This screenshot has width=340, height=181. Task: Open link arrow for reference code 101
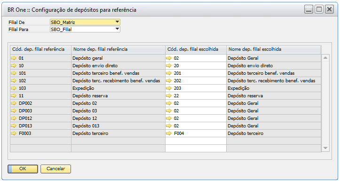[14, 73]
